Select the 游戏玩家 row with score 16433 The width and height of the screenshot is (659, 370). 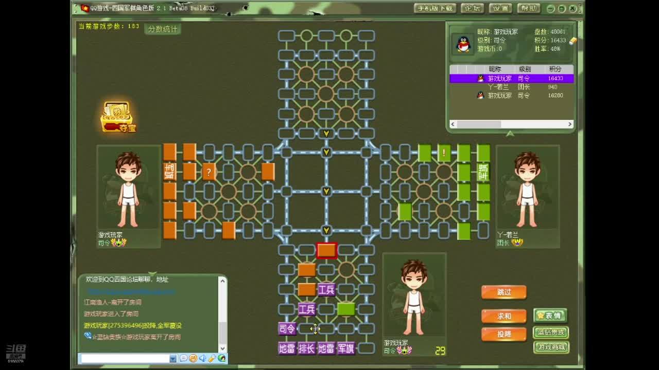point(511,78)
